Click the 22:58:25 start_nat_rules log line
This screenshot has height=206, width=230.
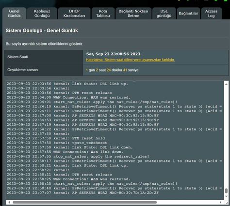click(92, 184)
